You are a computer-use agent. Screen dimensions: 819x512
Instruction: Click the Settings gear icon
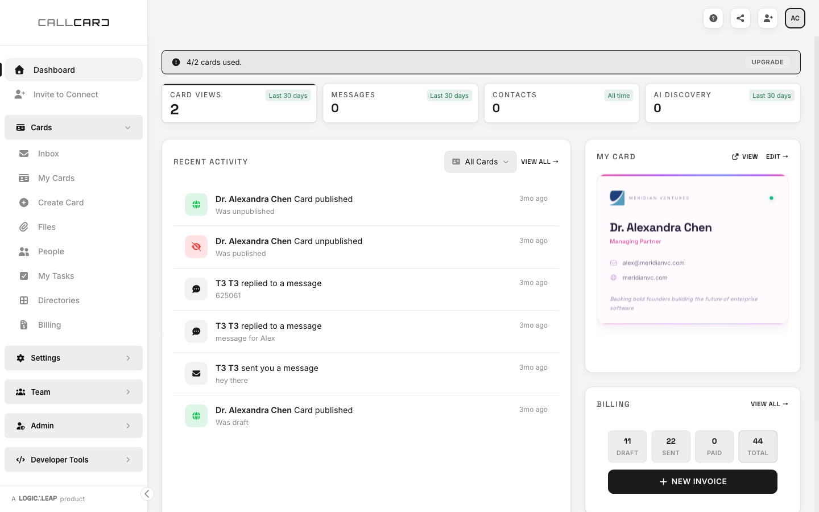point(20,358)
